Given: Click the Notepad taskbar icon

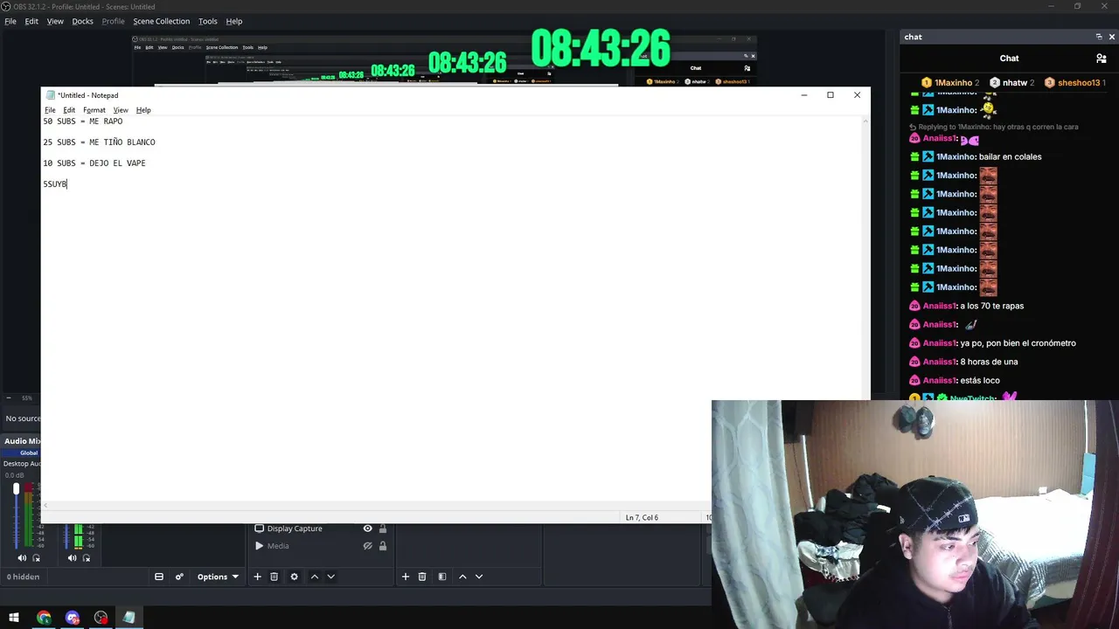Looking at the screenshot, I should [129, 618].
